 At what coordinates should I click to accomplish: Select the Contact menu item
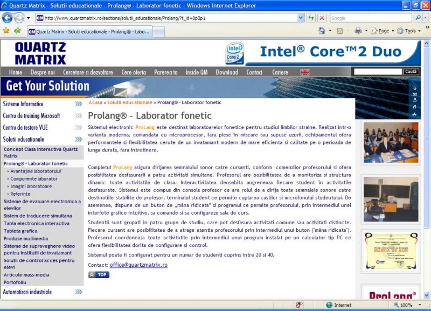pyautogui.click(x=254, y=72)
